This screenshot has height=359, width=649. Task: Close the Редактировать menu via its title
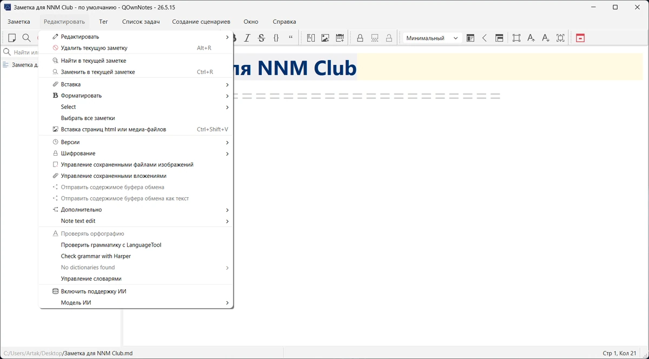pyautogui.click(x=64, y=22)
